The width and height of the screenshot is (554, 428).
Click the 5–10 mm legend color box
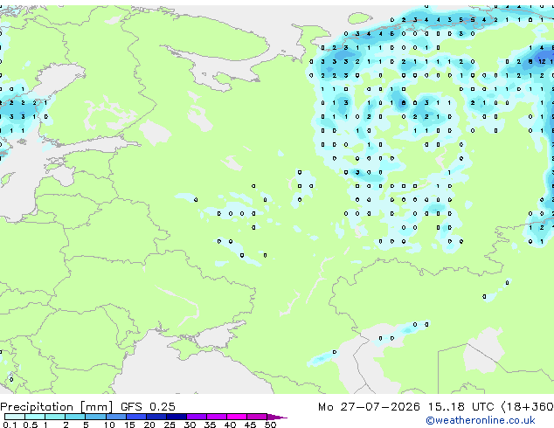click(x=95, y=417)
